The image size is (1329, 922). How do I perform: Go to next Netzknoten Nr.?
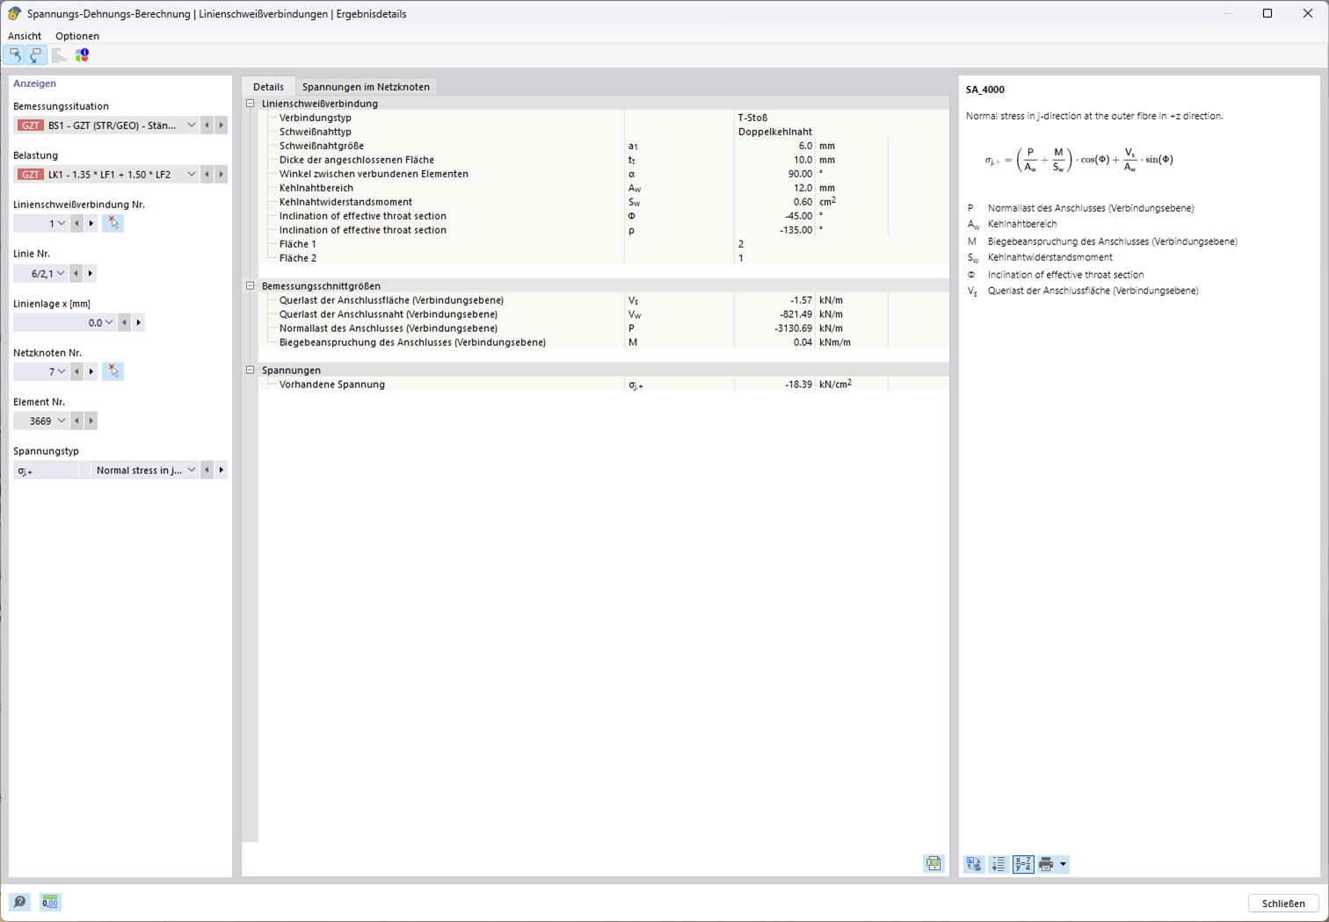(x=91, y=372)
